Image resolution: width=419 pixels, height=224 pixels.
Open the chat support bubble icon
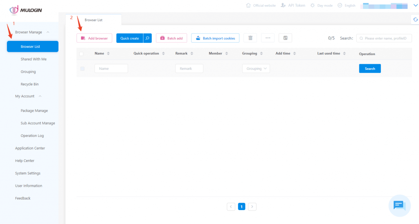[399, 205]
